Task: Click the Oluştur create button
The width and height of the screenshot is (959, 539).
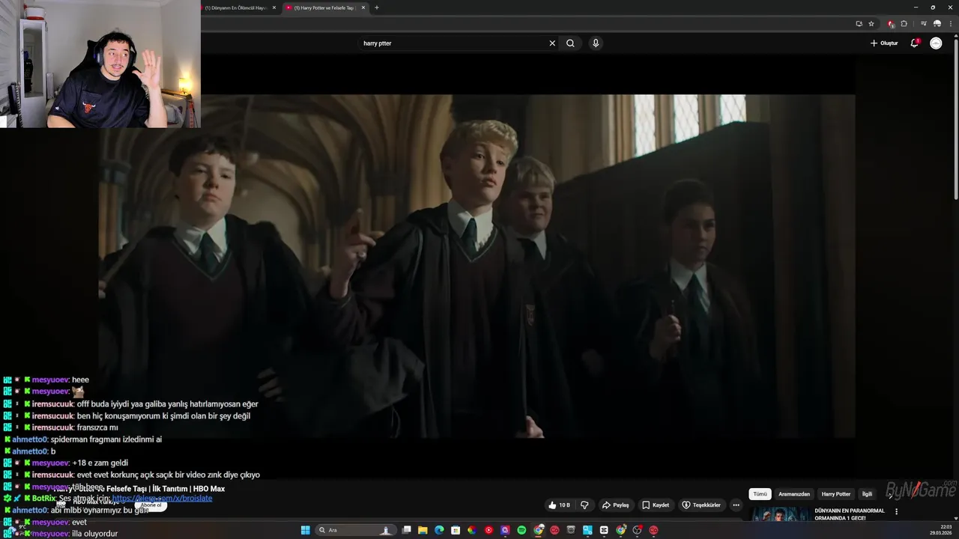Action: pyautogui.click(x=884, y=43)
